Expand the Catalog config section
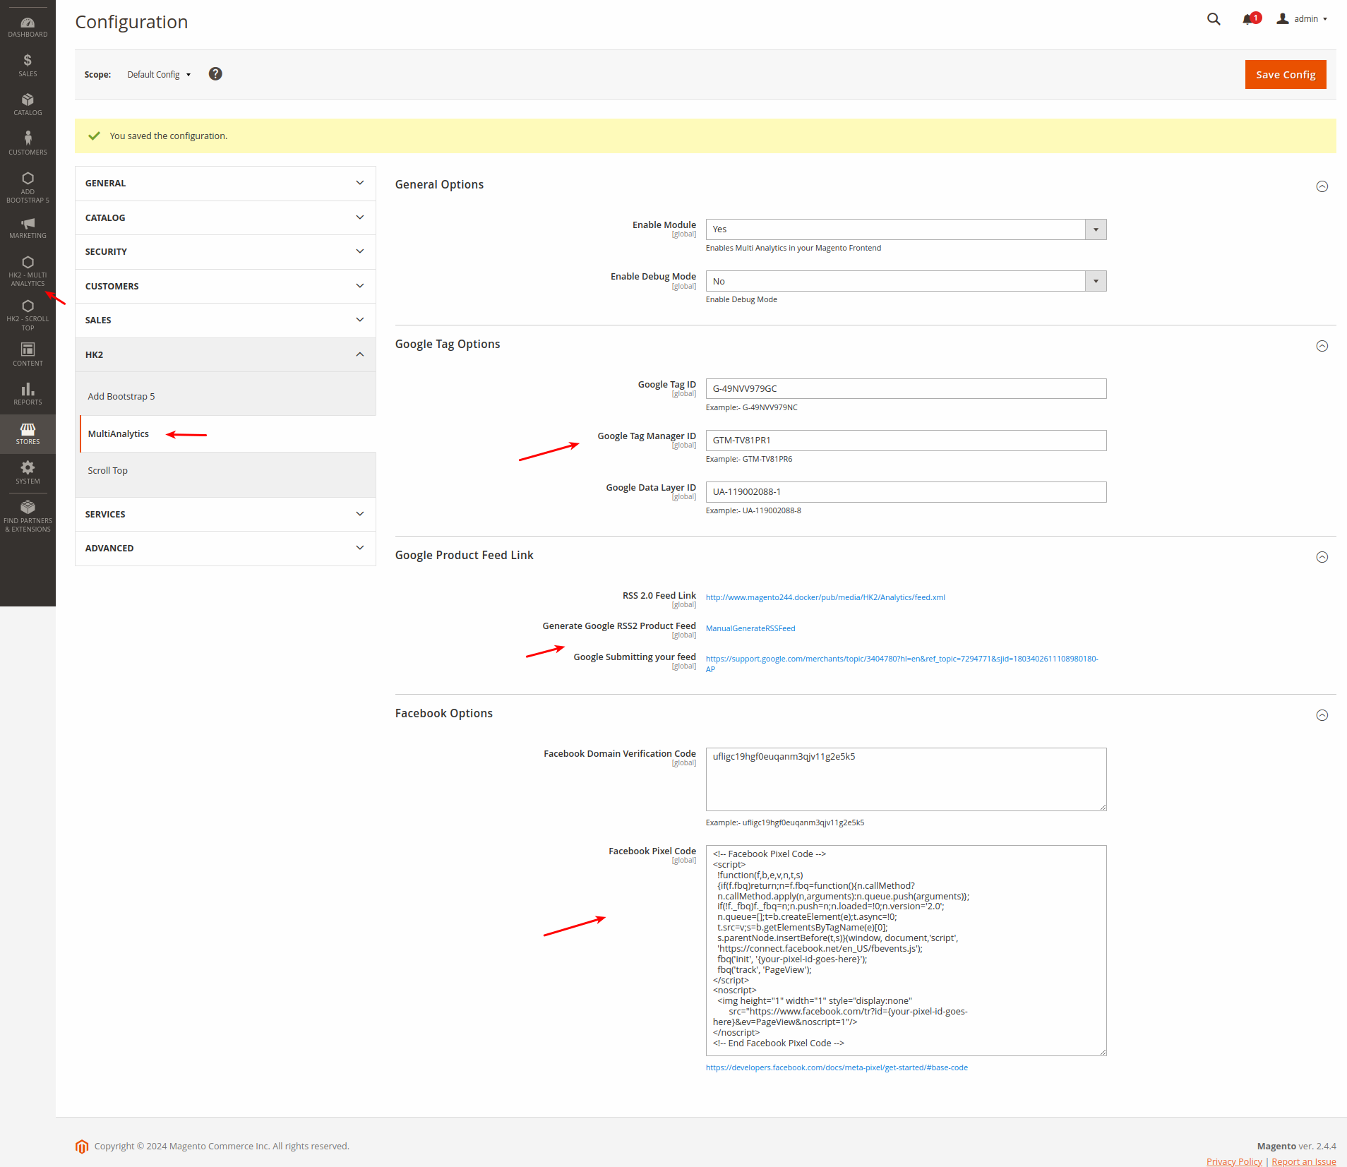Viewport: 1347px width, 1167px height. click(x=225, y=217)
